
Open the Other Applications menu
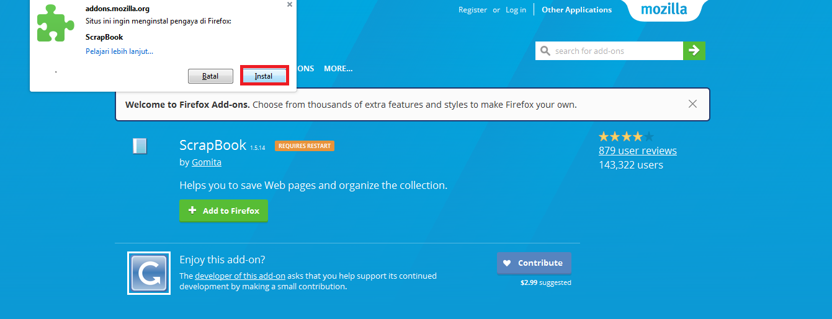coord(576,10)
